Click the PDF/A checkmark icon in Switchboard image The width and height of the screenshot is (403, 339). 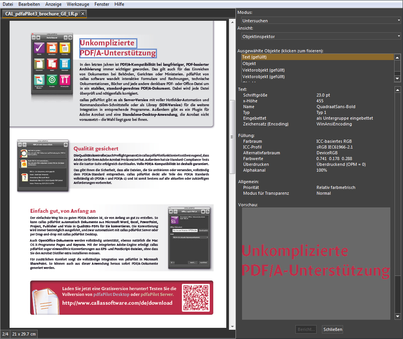39,48
